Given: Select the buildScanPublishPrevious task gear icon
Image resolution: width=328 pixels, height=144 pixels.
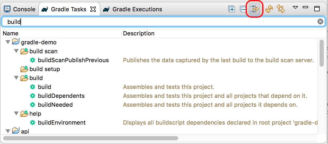Looking at the screenshot, I should pos(33,60).
